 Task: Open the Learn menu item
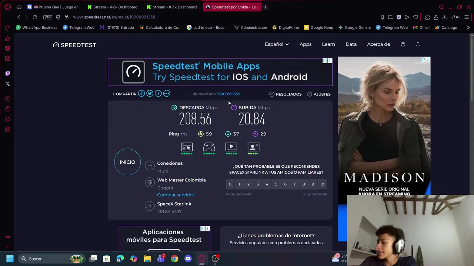coord(328,44)
